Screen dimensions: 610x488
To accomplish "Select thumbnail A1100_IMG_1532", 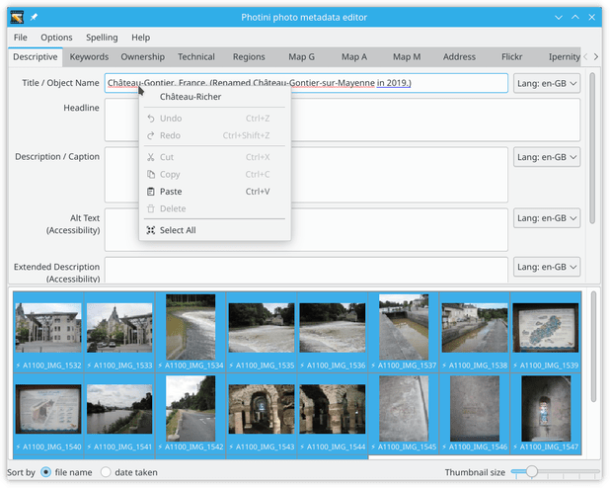I will point(48,332).
